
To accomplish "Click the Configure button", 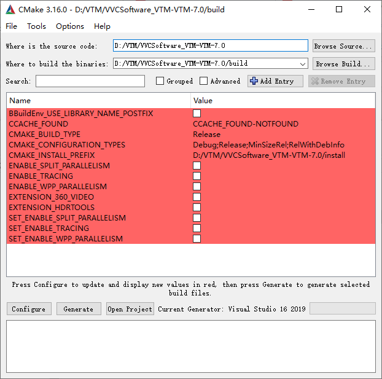I will (29, 309).
